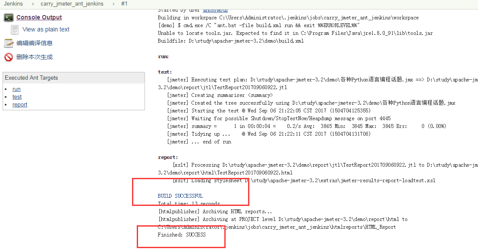Jump to the test Ant target
The height and width of the screenshot is (252, 478).
click(x=17, y=97)
